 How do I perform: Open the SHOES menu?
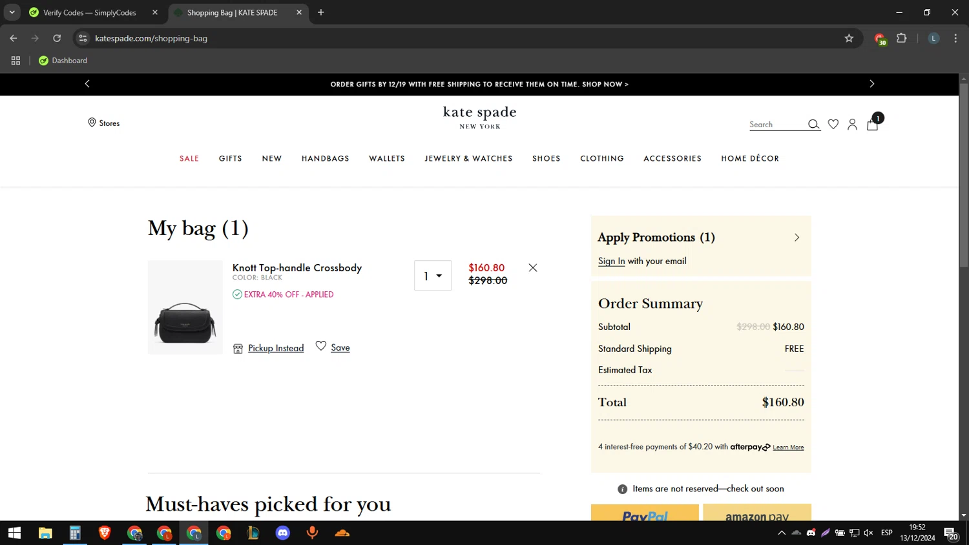[x=547, y=158]
